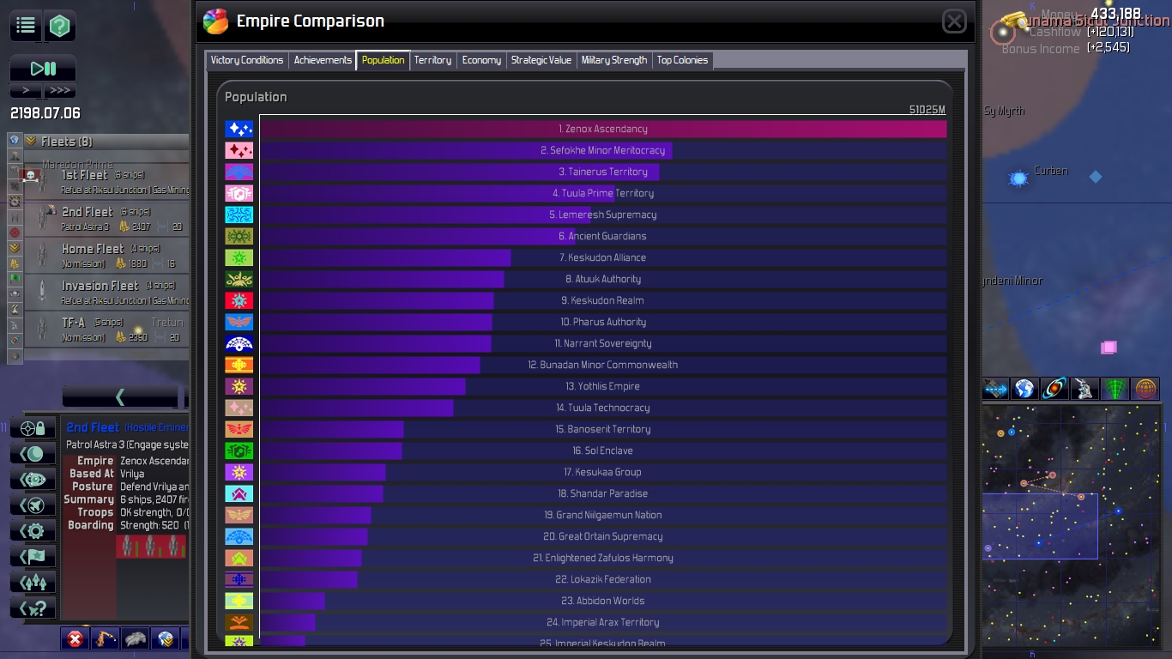Toggle play/pause game time

[x=43, y=69]
